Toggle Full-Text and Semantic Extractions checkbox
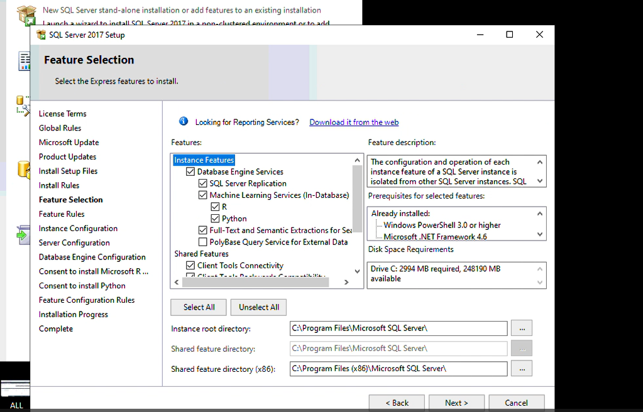The image size is (643, 412). click(x=202, y=230)
